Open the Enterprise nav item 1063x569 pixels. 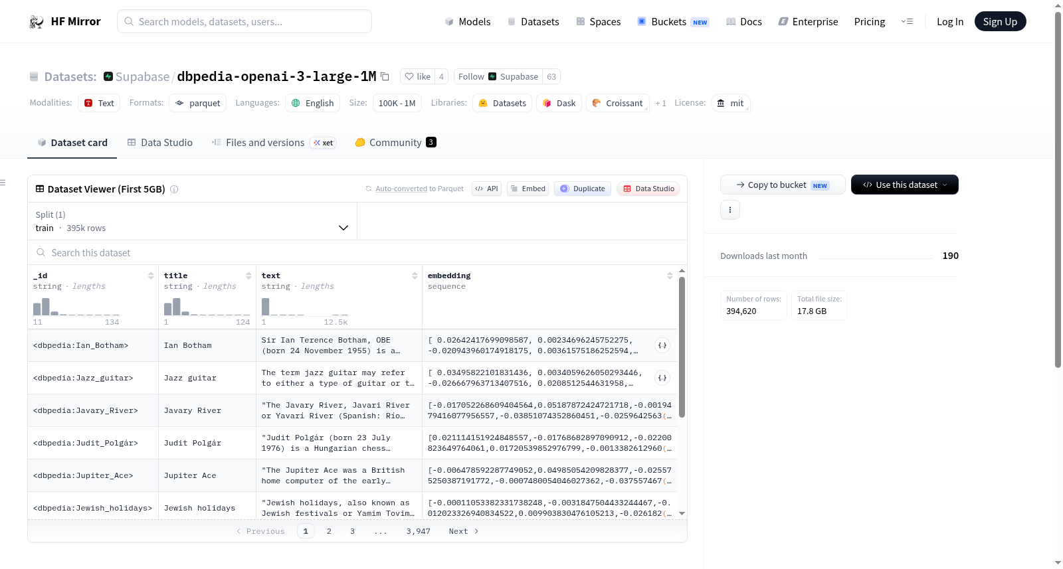coord(808,21)
